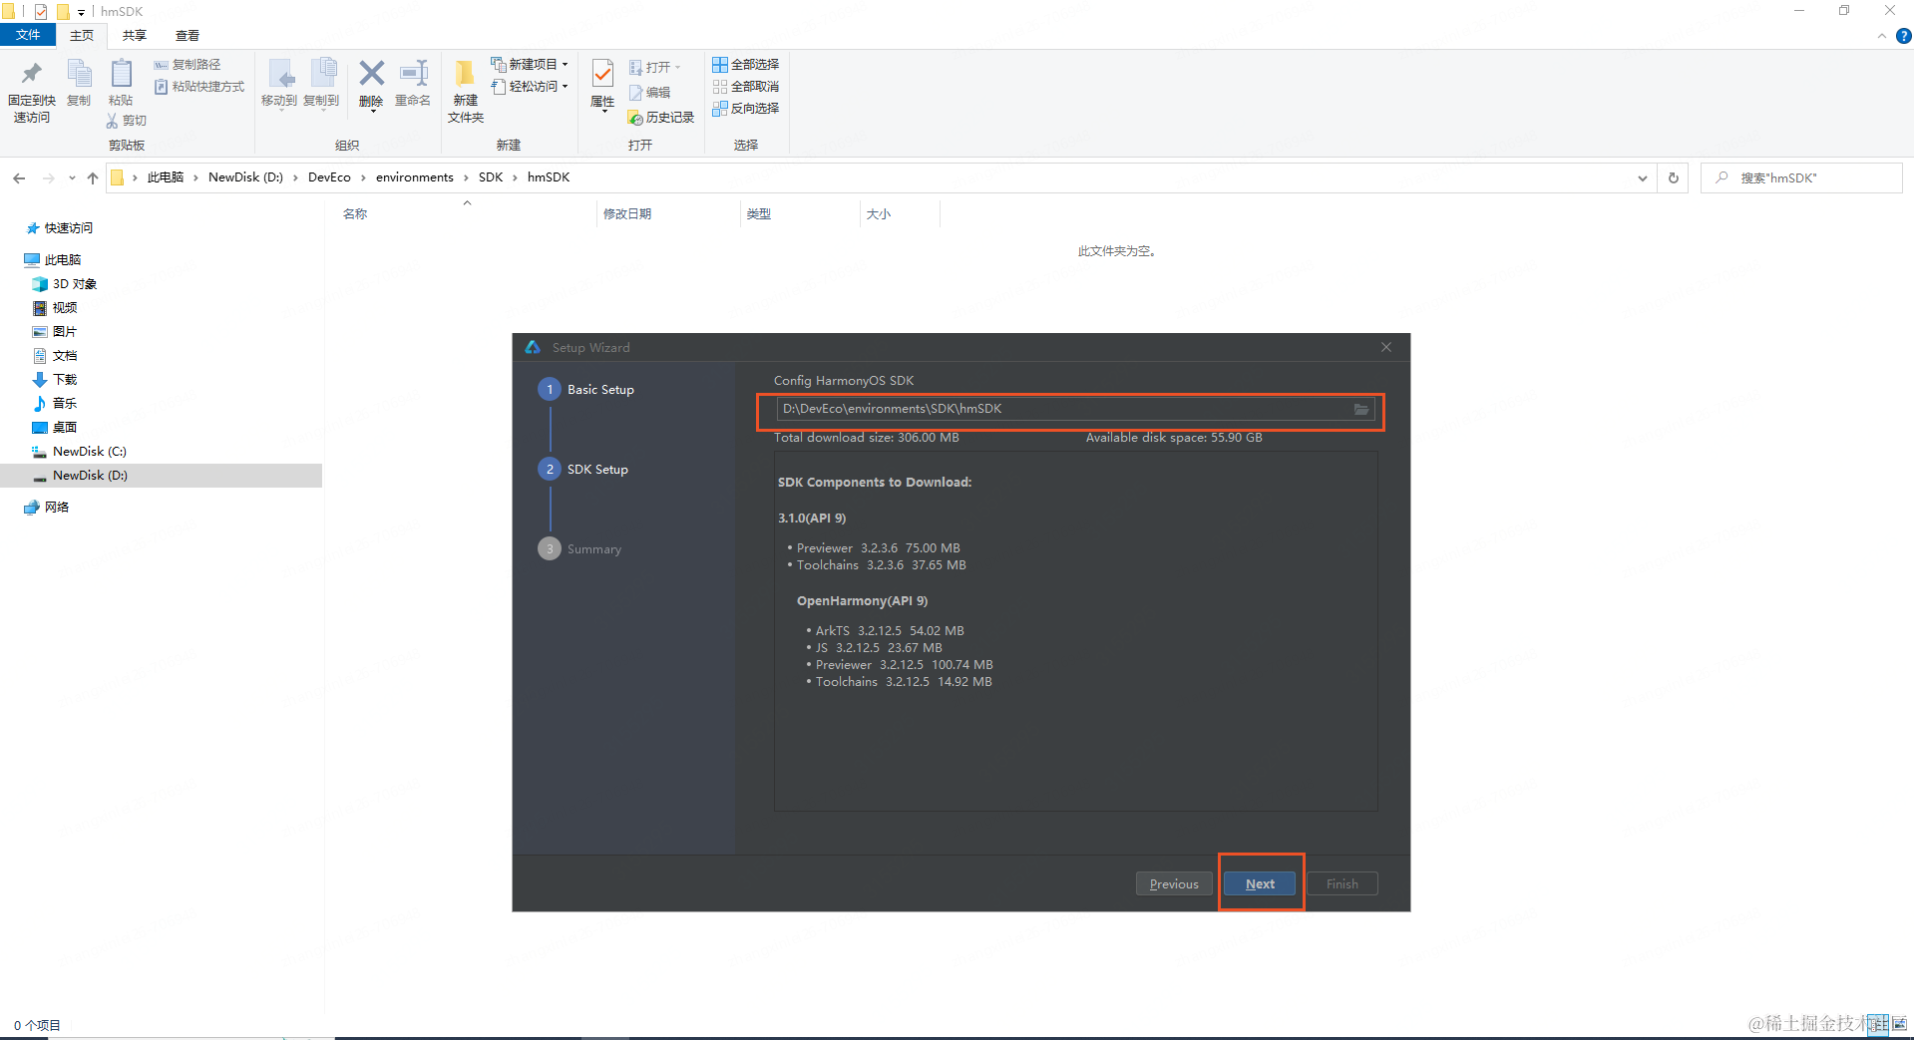Create a New folder from ribbon
1914x1040 pixels.
tap(465, 90)
